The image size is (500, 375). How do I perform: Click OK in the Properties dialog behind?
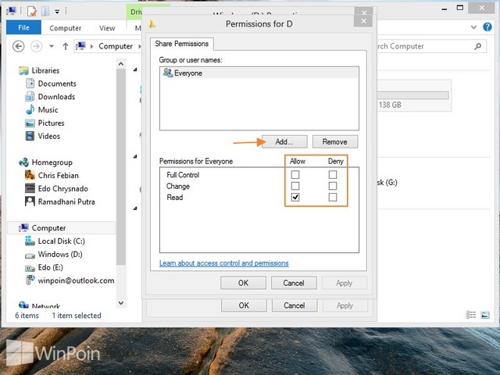[244, 305]
